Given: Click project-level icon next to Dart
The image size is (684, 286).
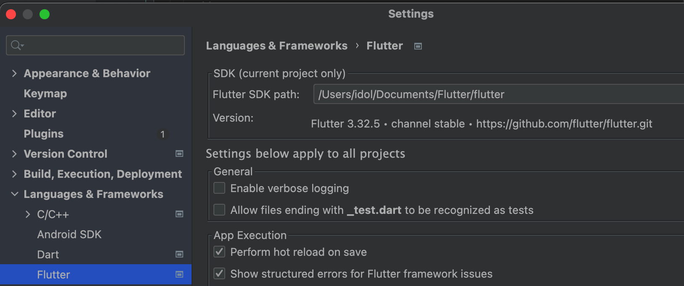Looking at the screenshot, I should [x=179, y=255].
